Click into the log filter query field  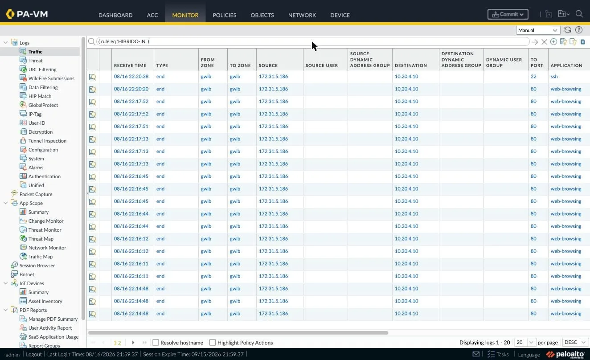pyautogui.click(x=312, y=41)
